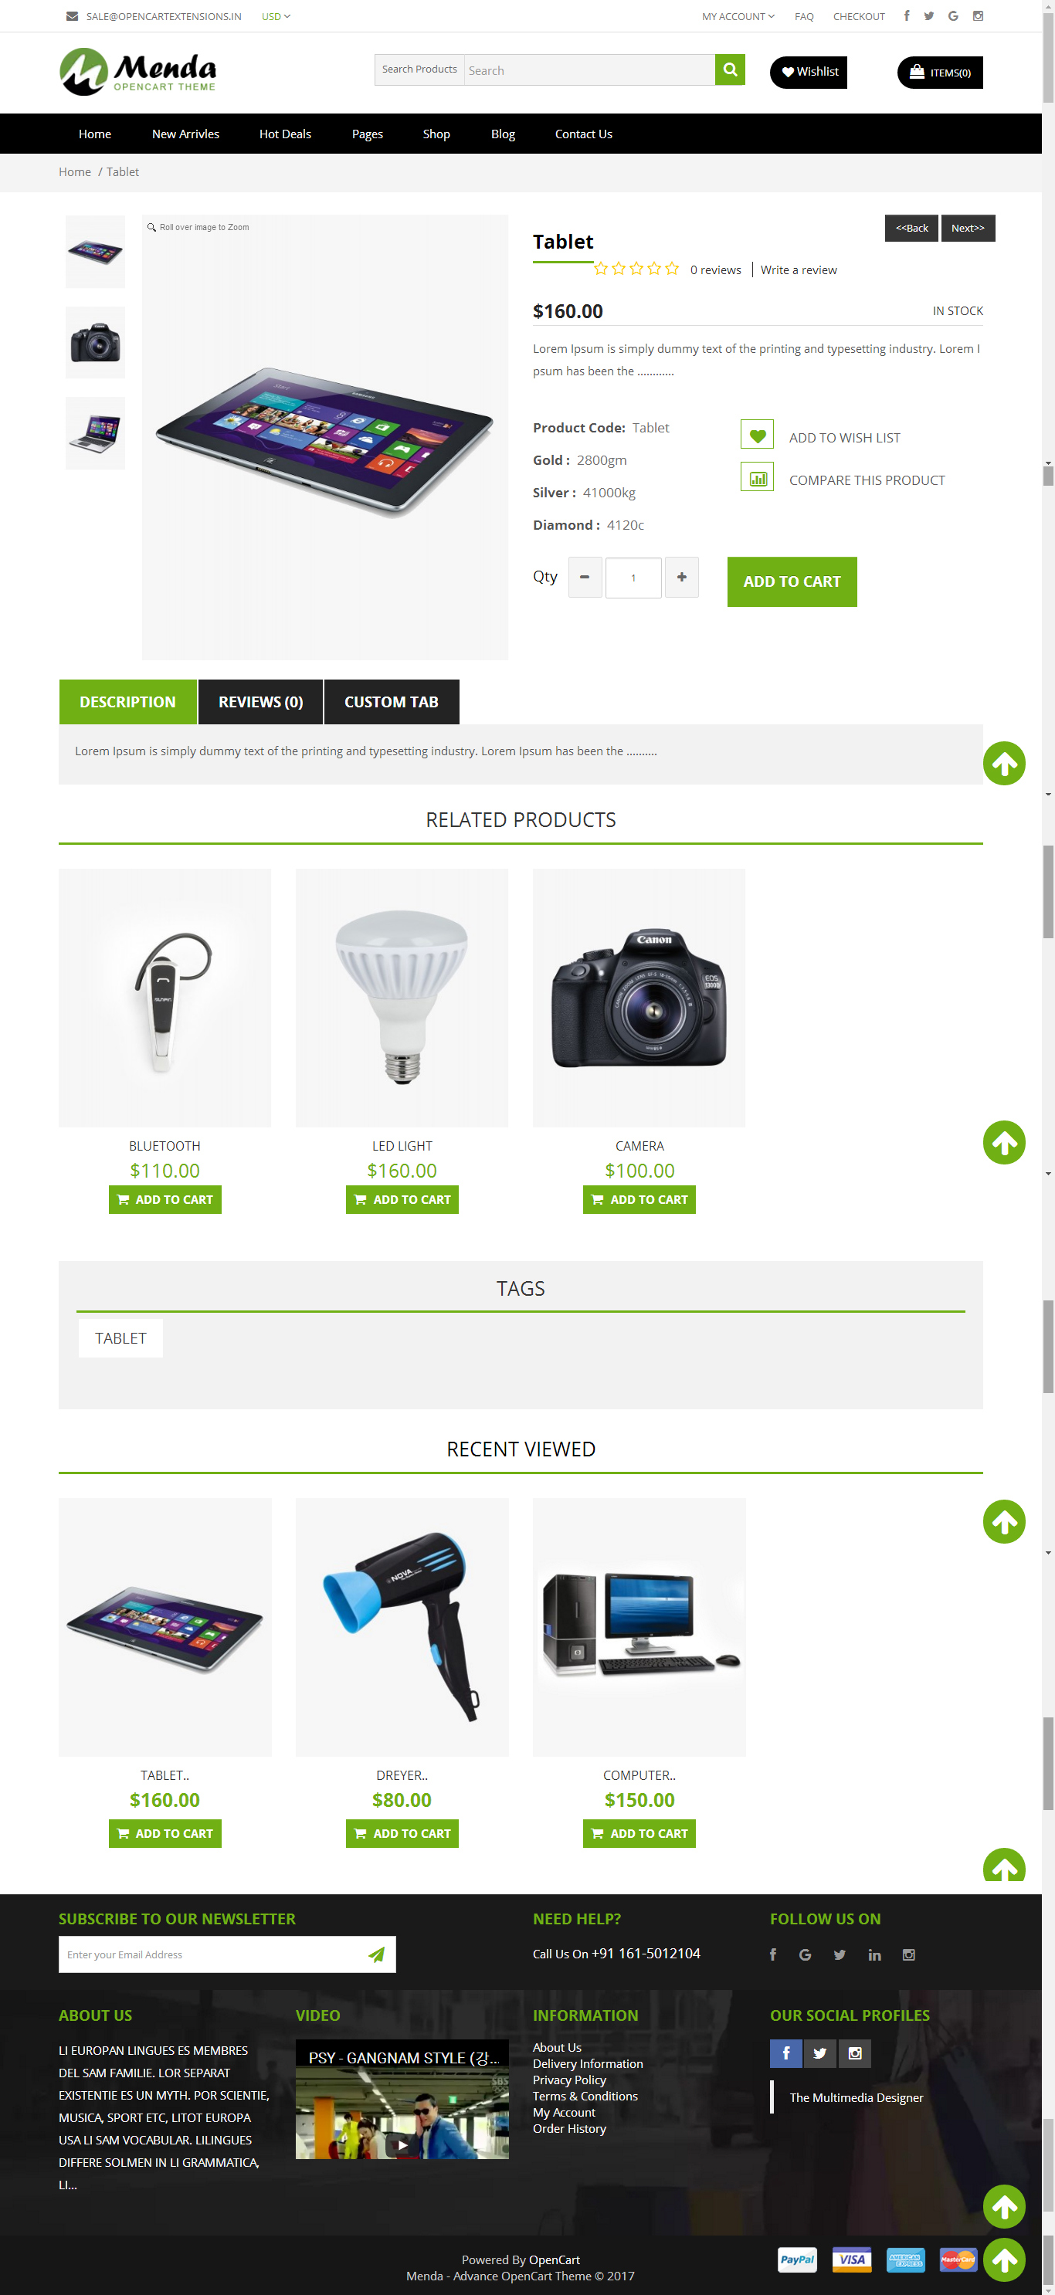Click the Compare This Product chart icon
The image size is (1055, 2295).
click(757, 477)
